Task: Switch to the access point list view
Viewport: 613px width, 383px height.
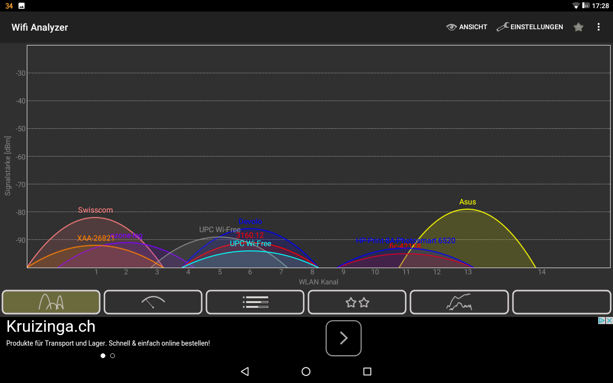Action: coord(255,302)
